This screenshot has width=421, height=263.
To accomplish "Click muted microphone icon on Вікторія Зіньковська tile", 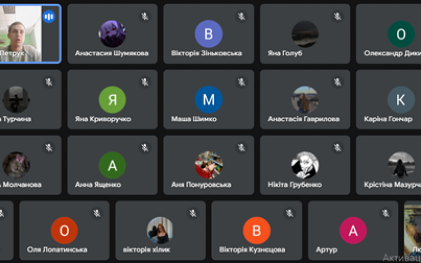I will (242, 17).
